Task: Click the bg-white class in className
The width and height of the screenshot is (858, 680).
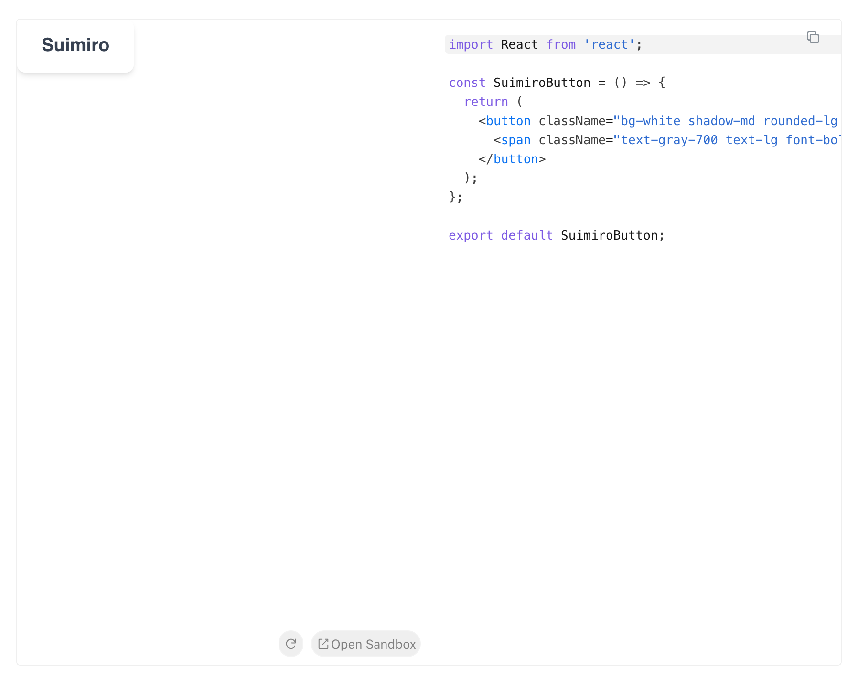Action: [x=651, y=121]
